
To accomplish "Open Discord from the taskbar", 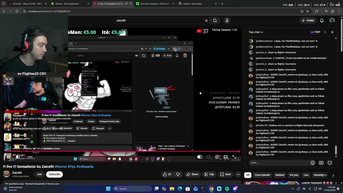I will (x=235, y=189).
